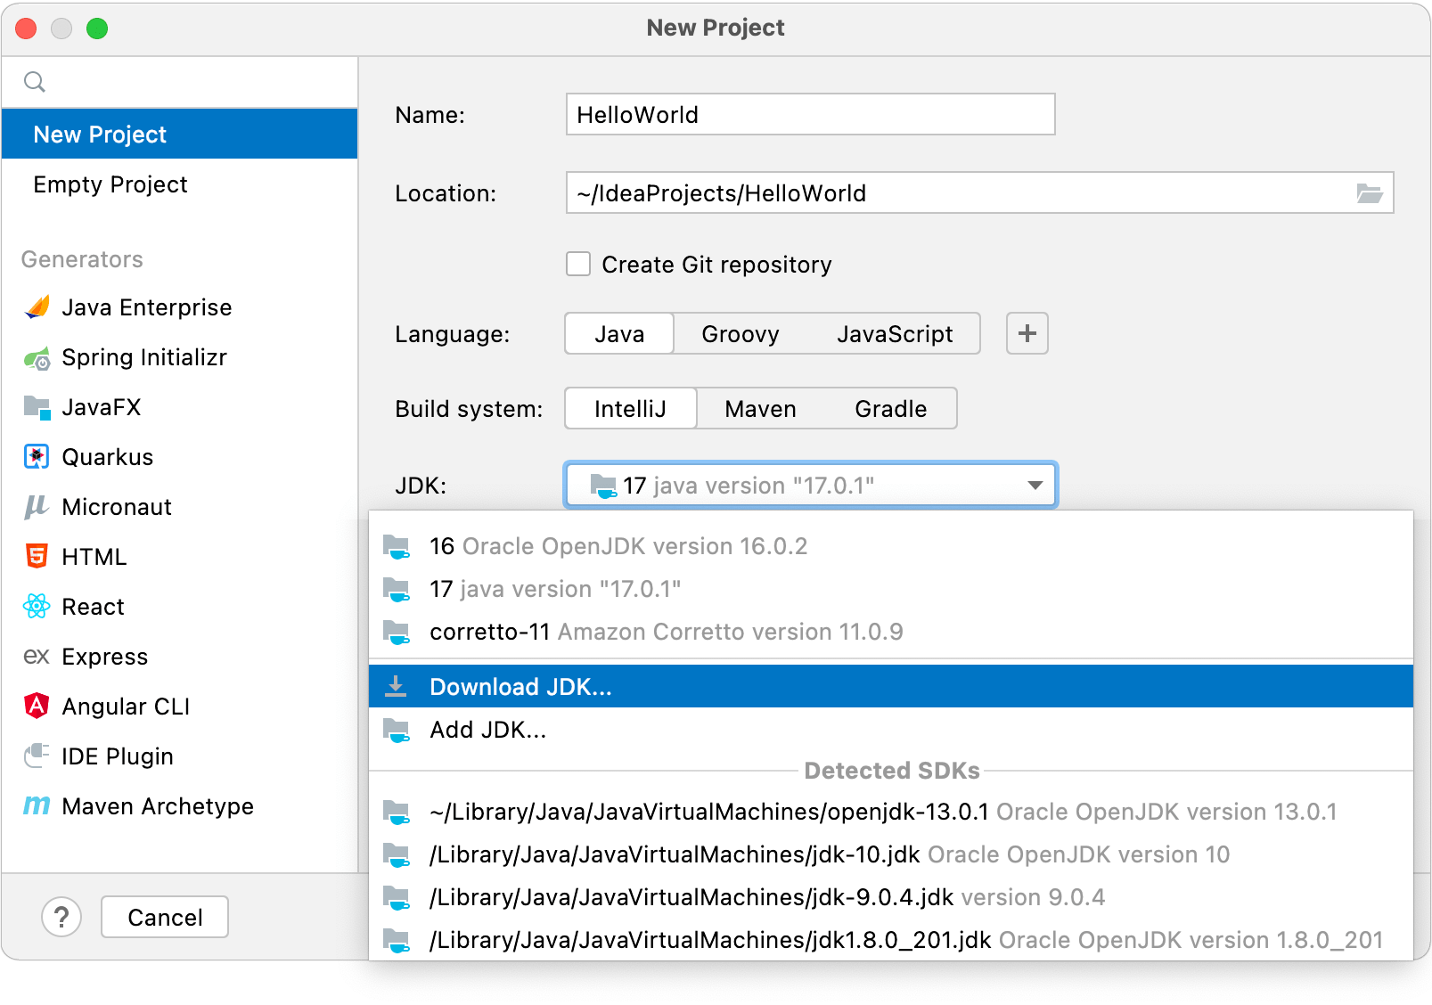Viewport: 1432px width, 1005px height.
Task: Select the Java Enterprise generator icon
Action: coord(37,306)
